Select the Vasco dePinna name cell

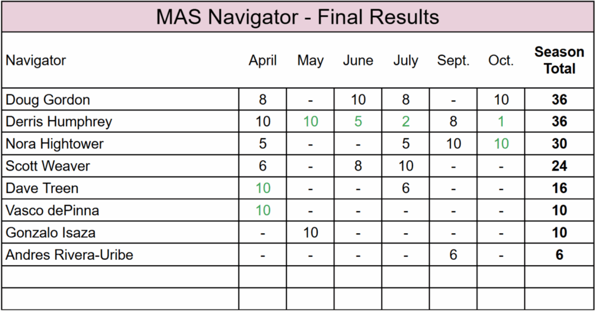52,211
